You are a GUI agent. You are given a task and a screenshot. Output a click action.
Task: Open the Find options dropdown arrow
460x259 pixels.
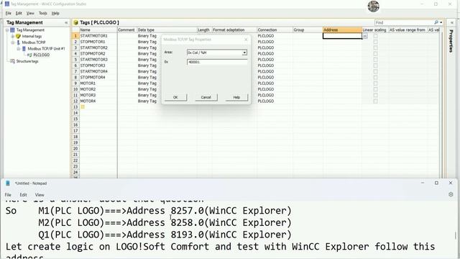tap(441, 22)
